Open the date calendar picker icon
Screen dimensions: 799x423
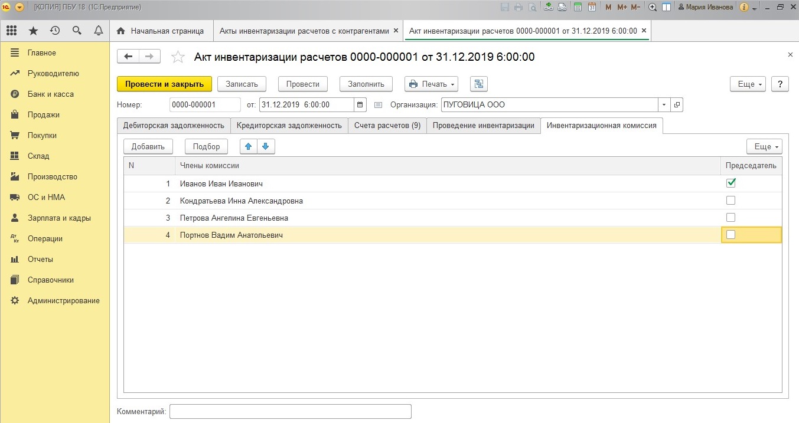(x=360, y=105)
